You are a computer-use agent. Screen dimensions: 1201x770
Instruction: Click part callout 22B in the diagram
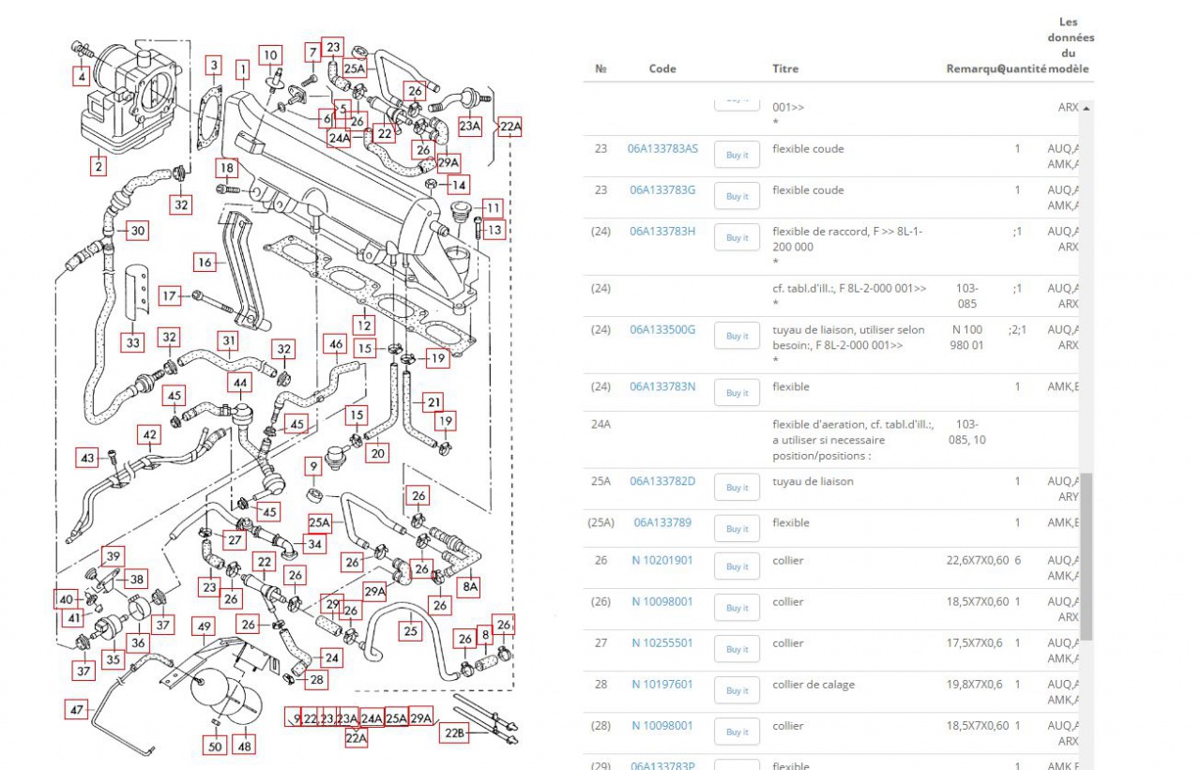454,733
